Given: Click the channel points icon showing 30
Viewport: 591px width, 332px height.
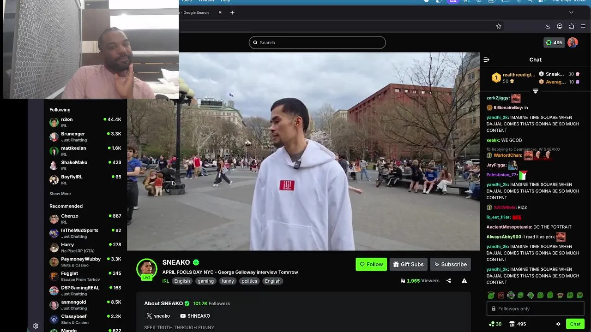Looking at the screenshot, I should 495,324.
